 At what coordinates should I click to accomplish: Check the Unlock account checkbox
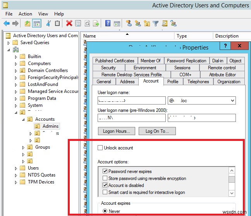coord(100,148)
